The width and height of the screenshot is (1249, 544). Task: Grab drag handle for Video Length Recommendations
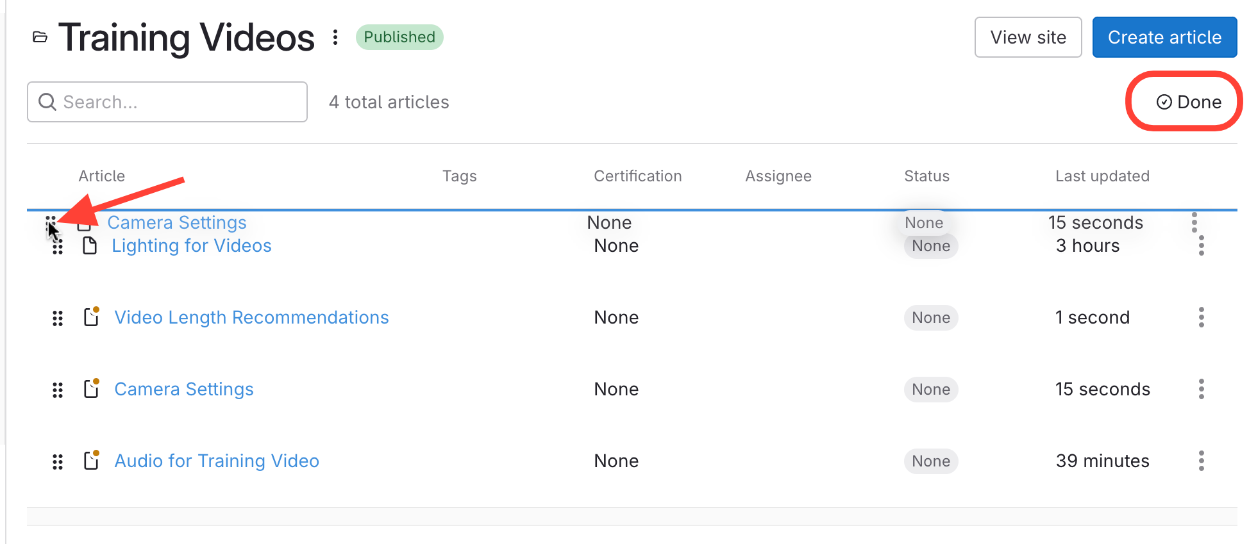58,318
